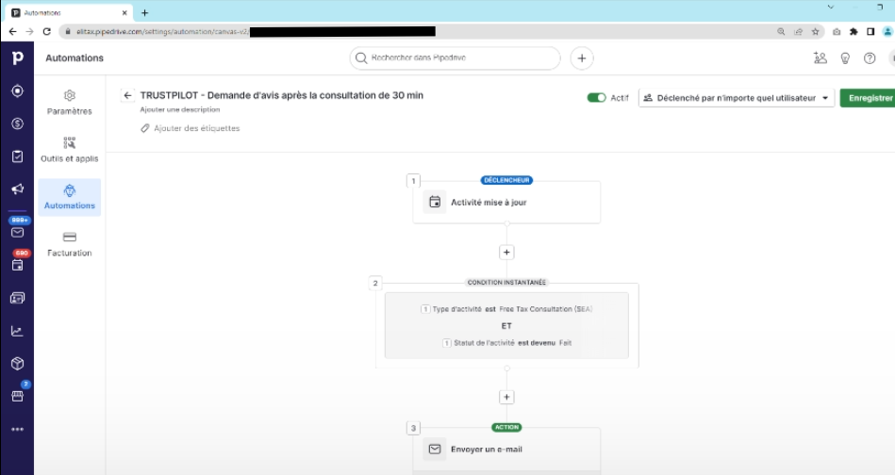Screen dimensions: 895x475
Task: Select the Paramètres settings tab
Action: (70, 102)
